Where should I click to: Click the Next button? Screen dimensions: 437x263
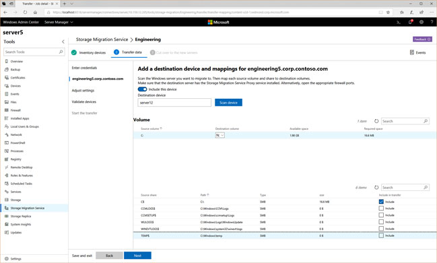click(137, 256)
